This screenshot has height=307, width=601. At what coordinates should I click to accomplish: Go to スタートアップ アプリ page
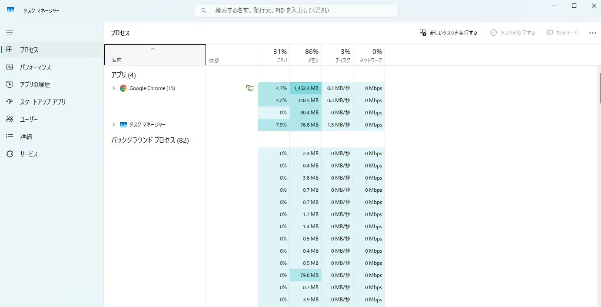[x=51, y=102]
